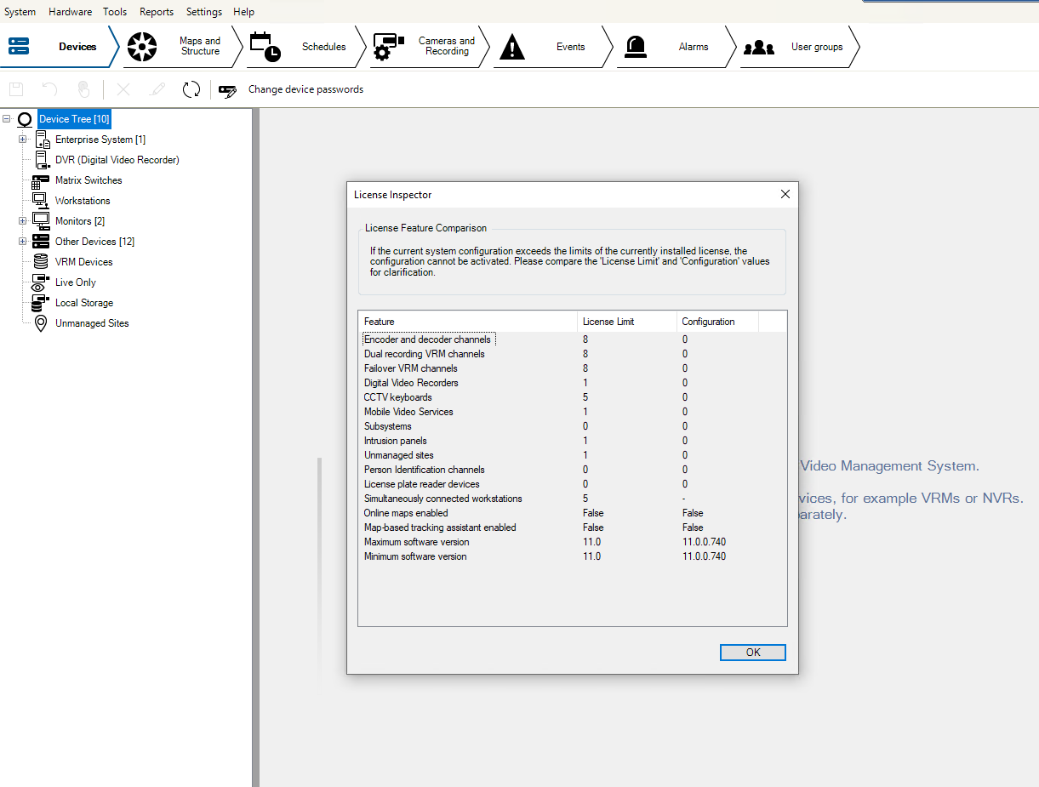Select the VRM Devices database icon
The width and height of the screenshot is (1039, 787).
(41, 262)
